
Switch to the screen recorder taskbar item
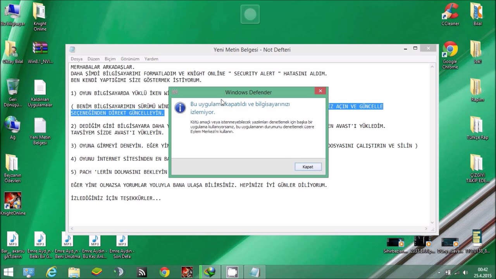232,272
